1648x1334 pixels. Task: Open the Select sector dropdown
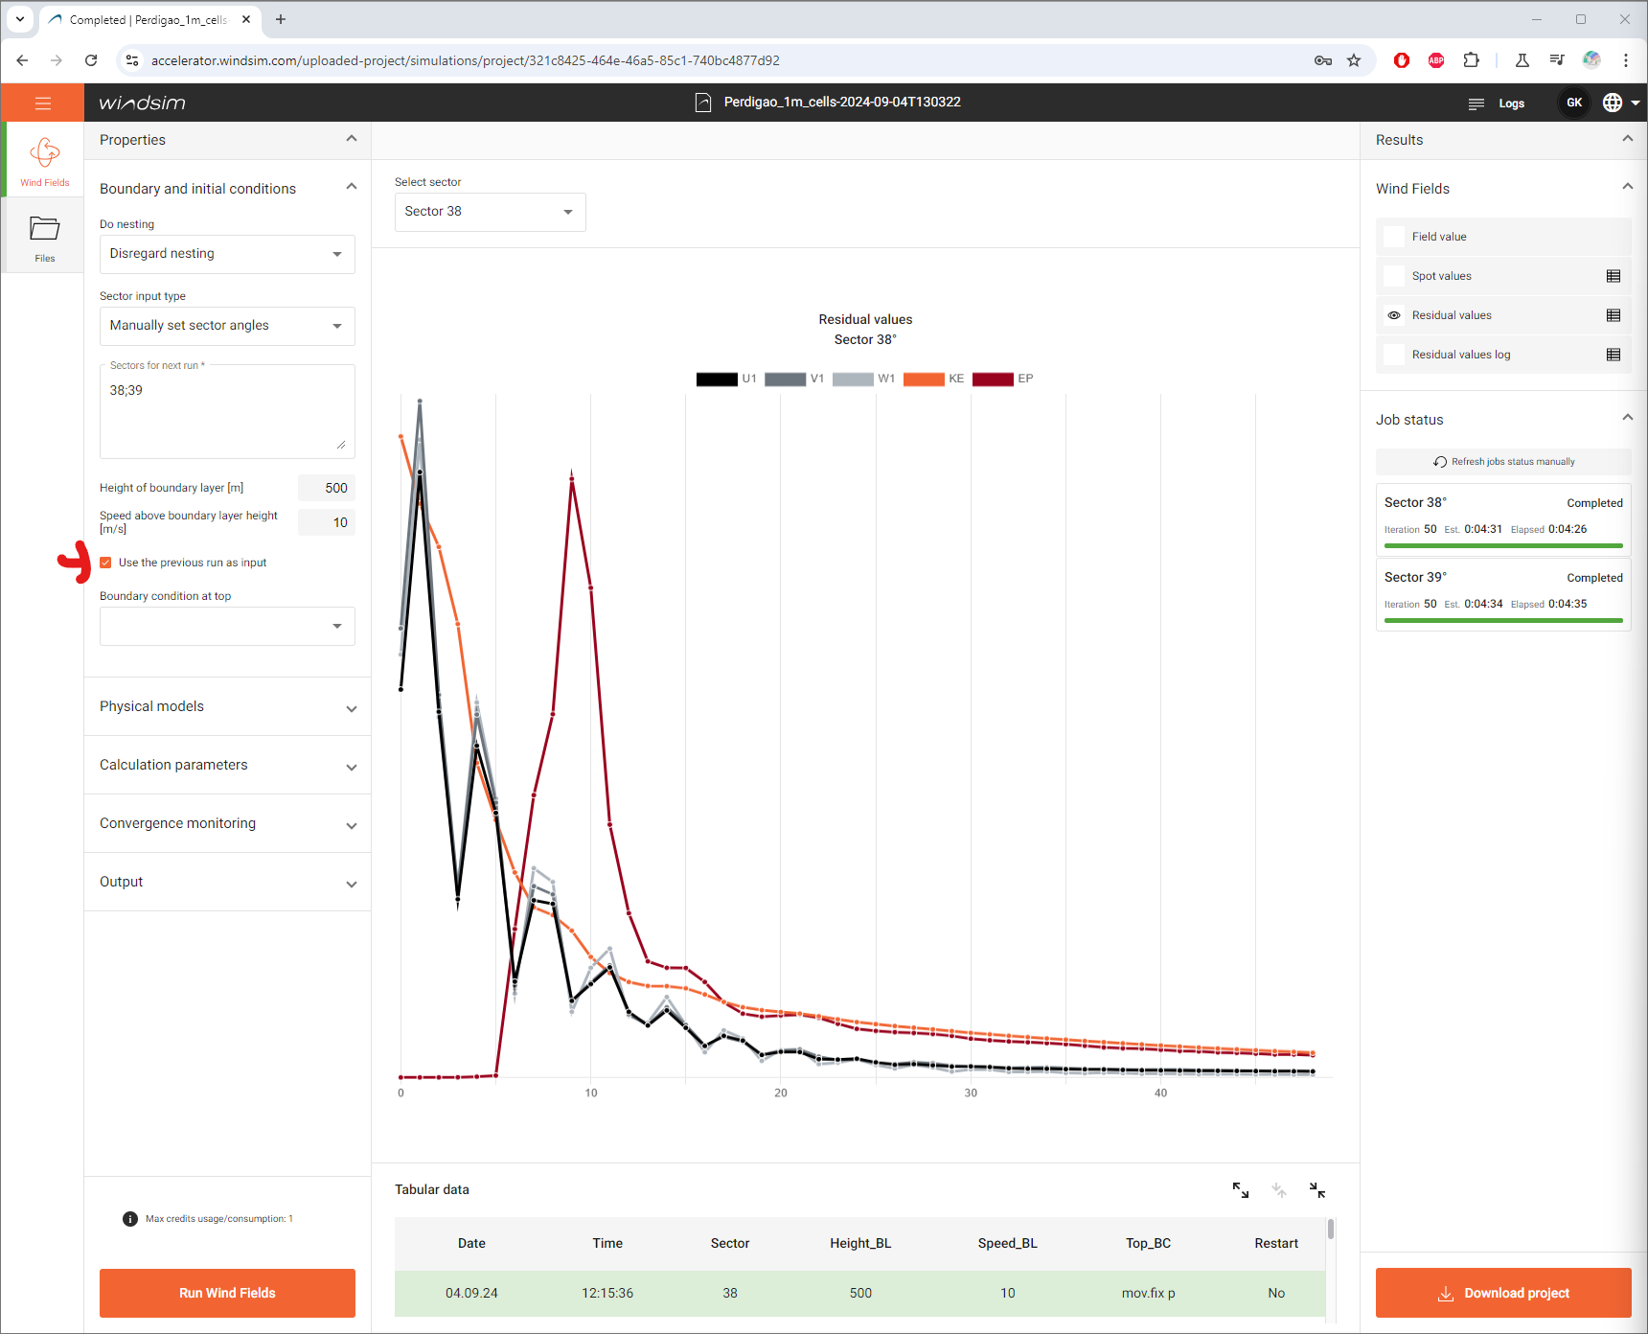(490, 212)
